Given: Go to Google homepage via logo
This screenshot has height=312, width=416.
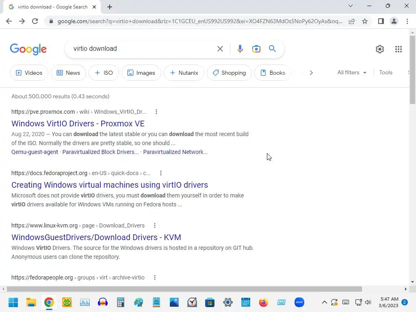Looking at the screenshot, I should pos(28,49).
